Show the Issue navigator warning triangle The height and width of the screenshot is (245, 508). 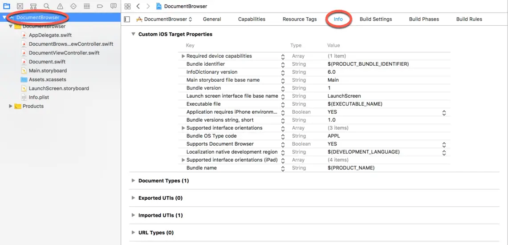coord(60,6)
